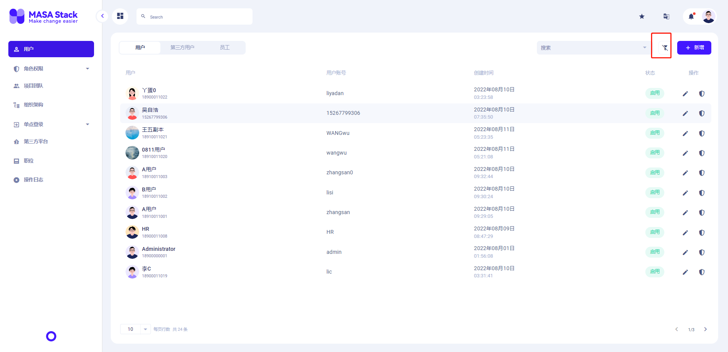Switch language with the translate icon
Screen dimensions: 728x352
(666, 16)
